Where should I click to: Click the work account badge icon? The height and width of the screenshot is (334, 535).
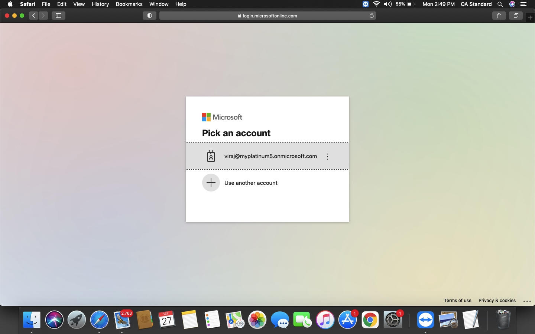click(x=211, y=156)
